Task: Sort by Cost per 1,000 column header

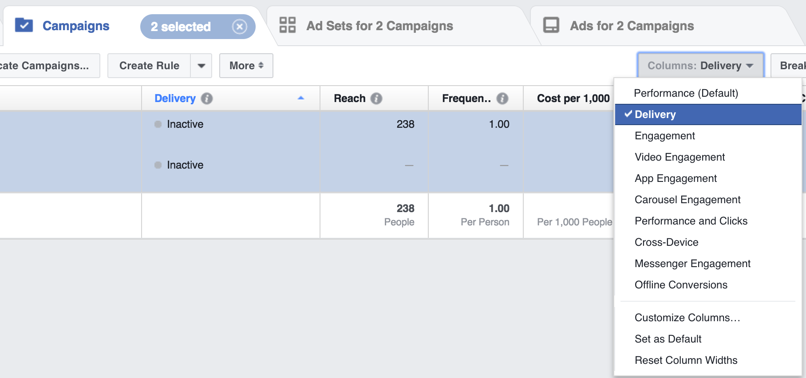Action: (x=573, y=98)
